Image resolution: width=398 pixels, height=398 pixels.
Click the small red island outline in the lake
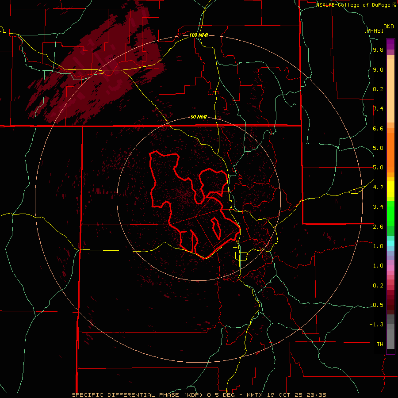[x=216, y=228]
